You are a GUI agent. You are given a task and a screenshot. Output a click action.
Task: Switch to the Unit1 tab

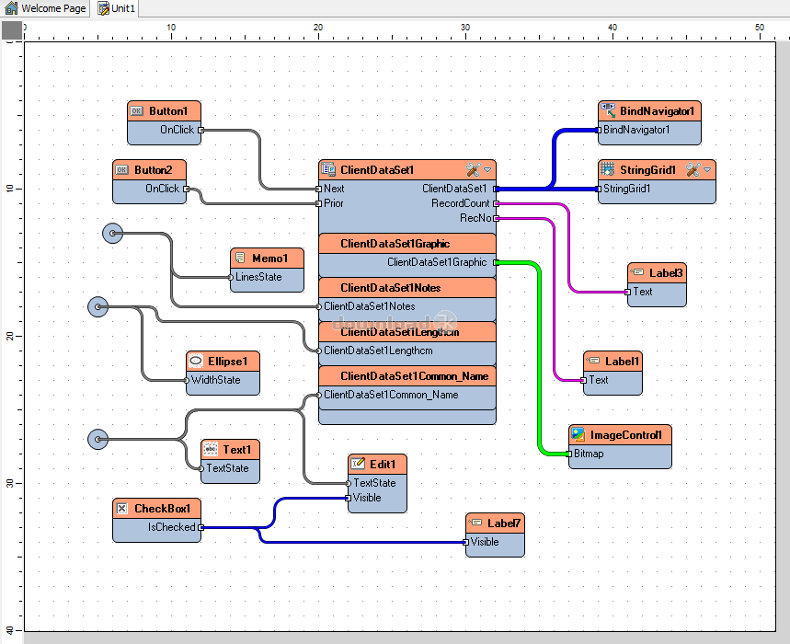pyautogui.click(x=117, y=8)
